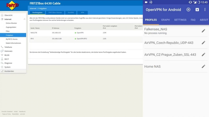
Task: Open Online-Monitor in the sidebar
Action: click(11, 23)
